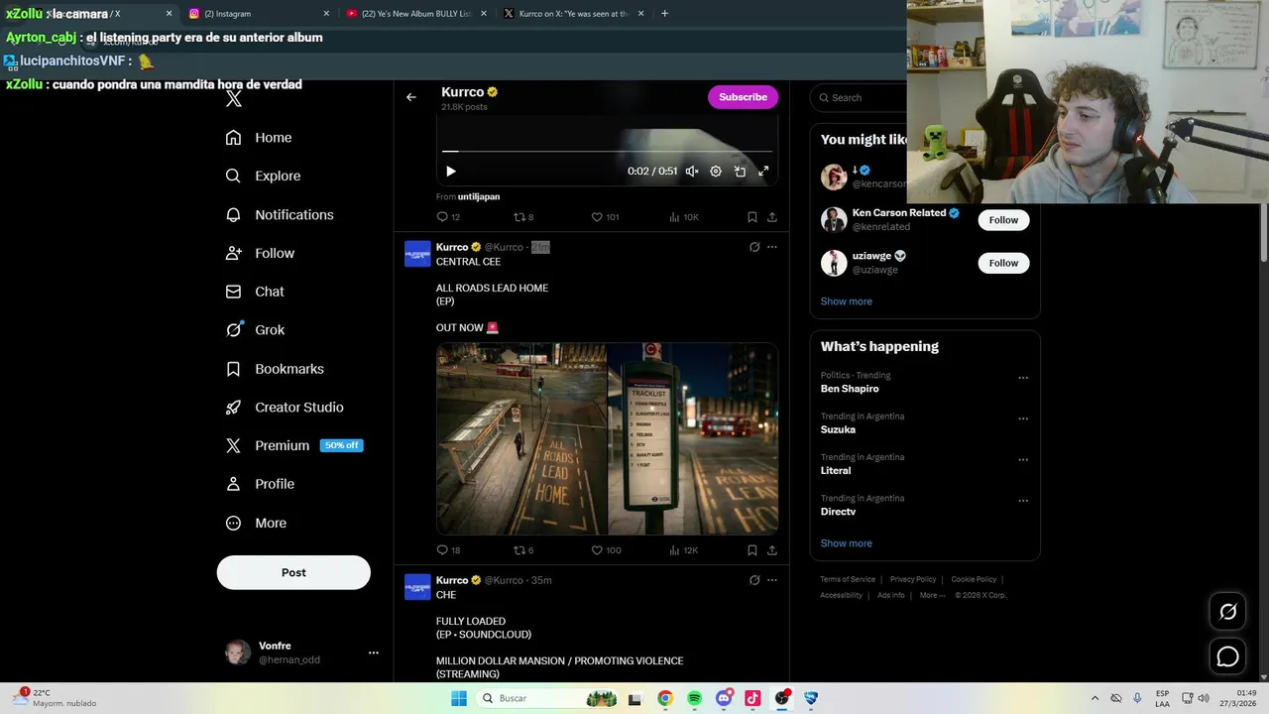Open TikTok from the taskbar
Screen dimensions: 1269x714
pyautogui.click(x=752, y=698)
